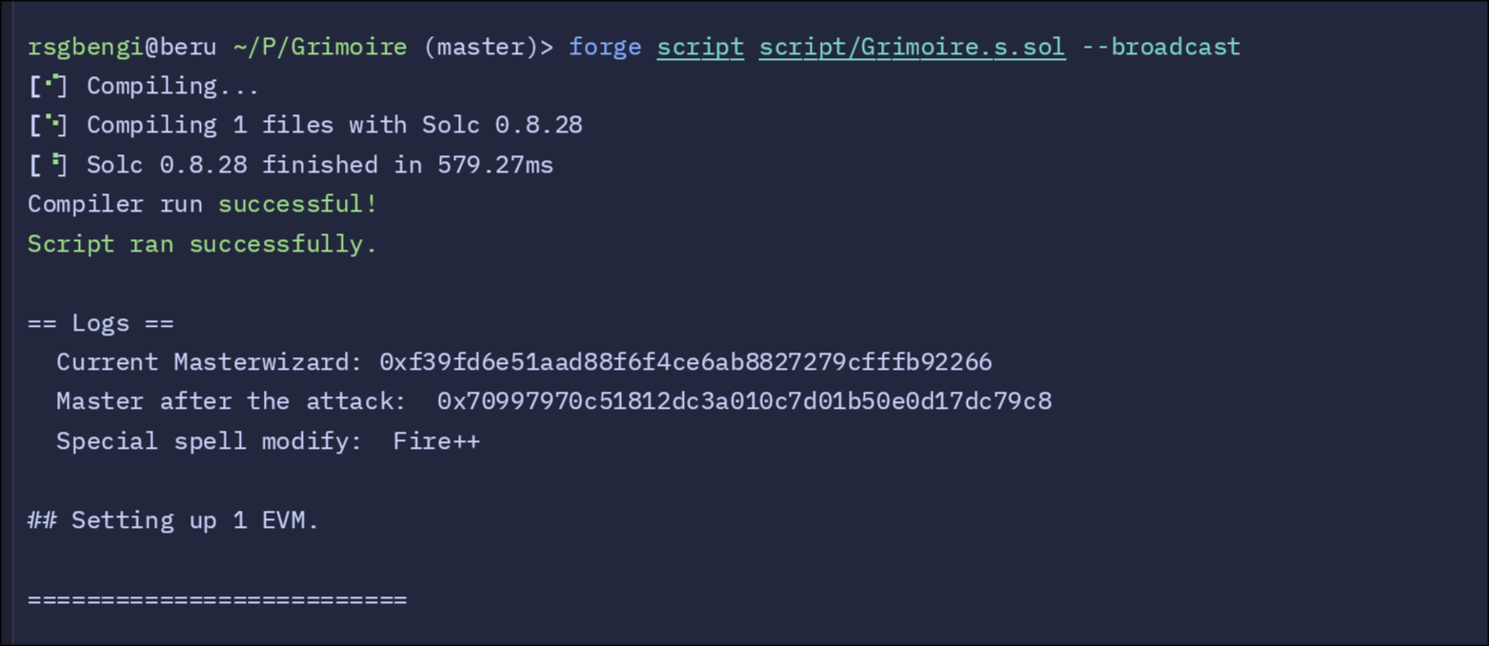Click the "== Logs ==" header

click(100, 323)
